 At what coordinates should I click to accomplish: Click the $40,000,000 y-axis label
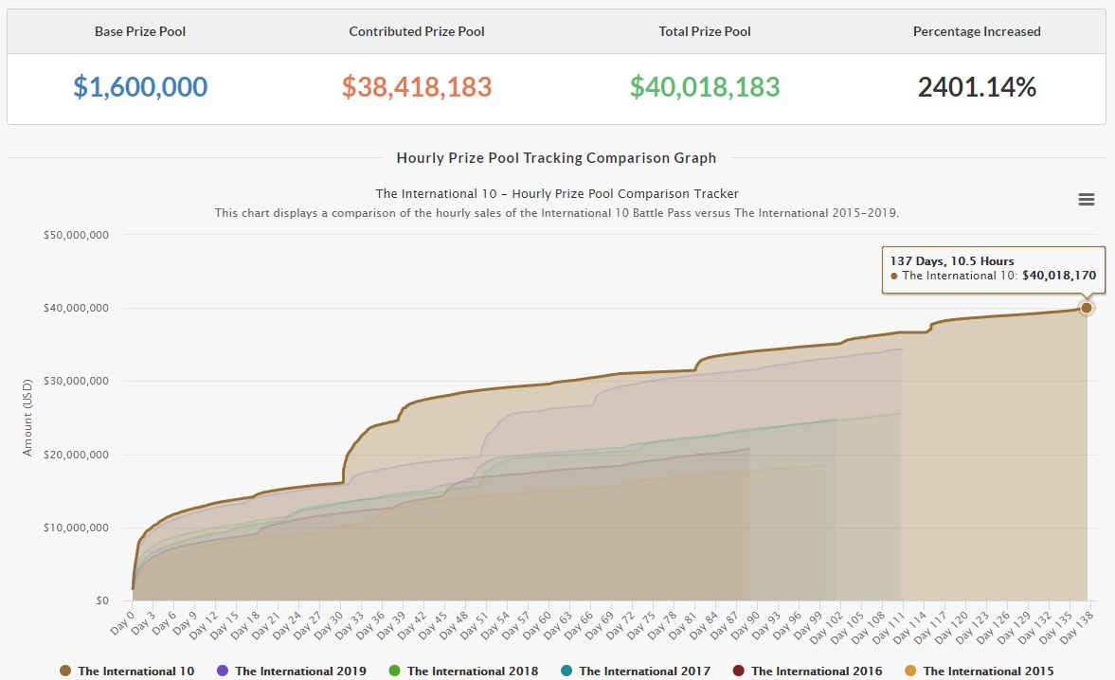[x=76, y=308]
